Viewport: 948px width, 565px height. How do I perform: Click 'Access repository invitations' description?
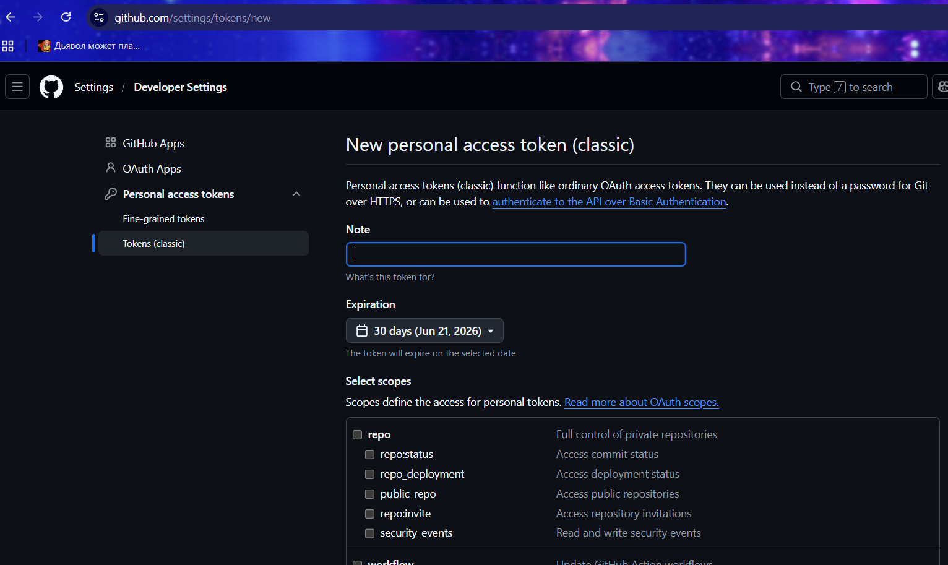624,514
